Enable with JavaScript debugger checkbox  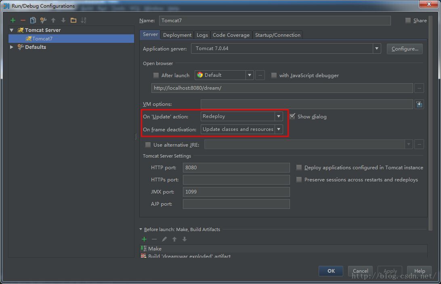(274, 75)
